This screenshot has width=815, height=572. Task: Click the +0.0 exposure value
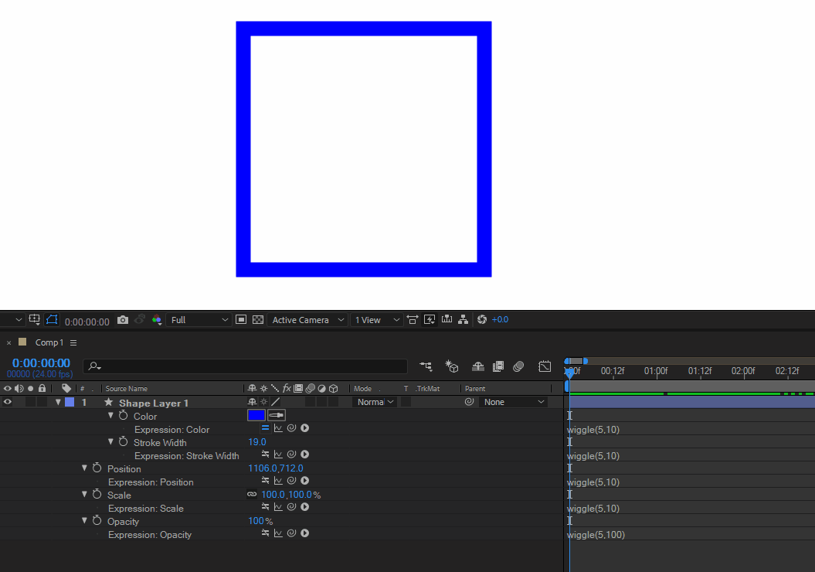(x=500, y=320)
